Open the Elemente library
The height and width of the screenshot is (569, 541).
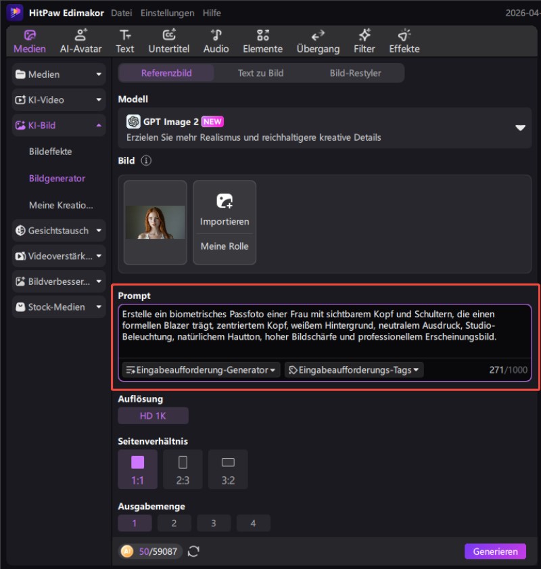coord(262,41)
